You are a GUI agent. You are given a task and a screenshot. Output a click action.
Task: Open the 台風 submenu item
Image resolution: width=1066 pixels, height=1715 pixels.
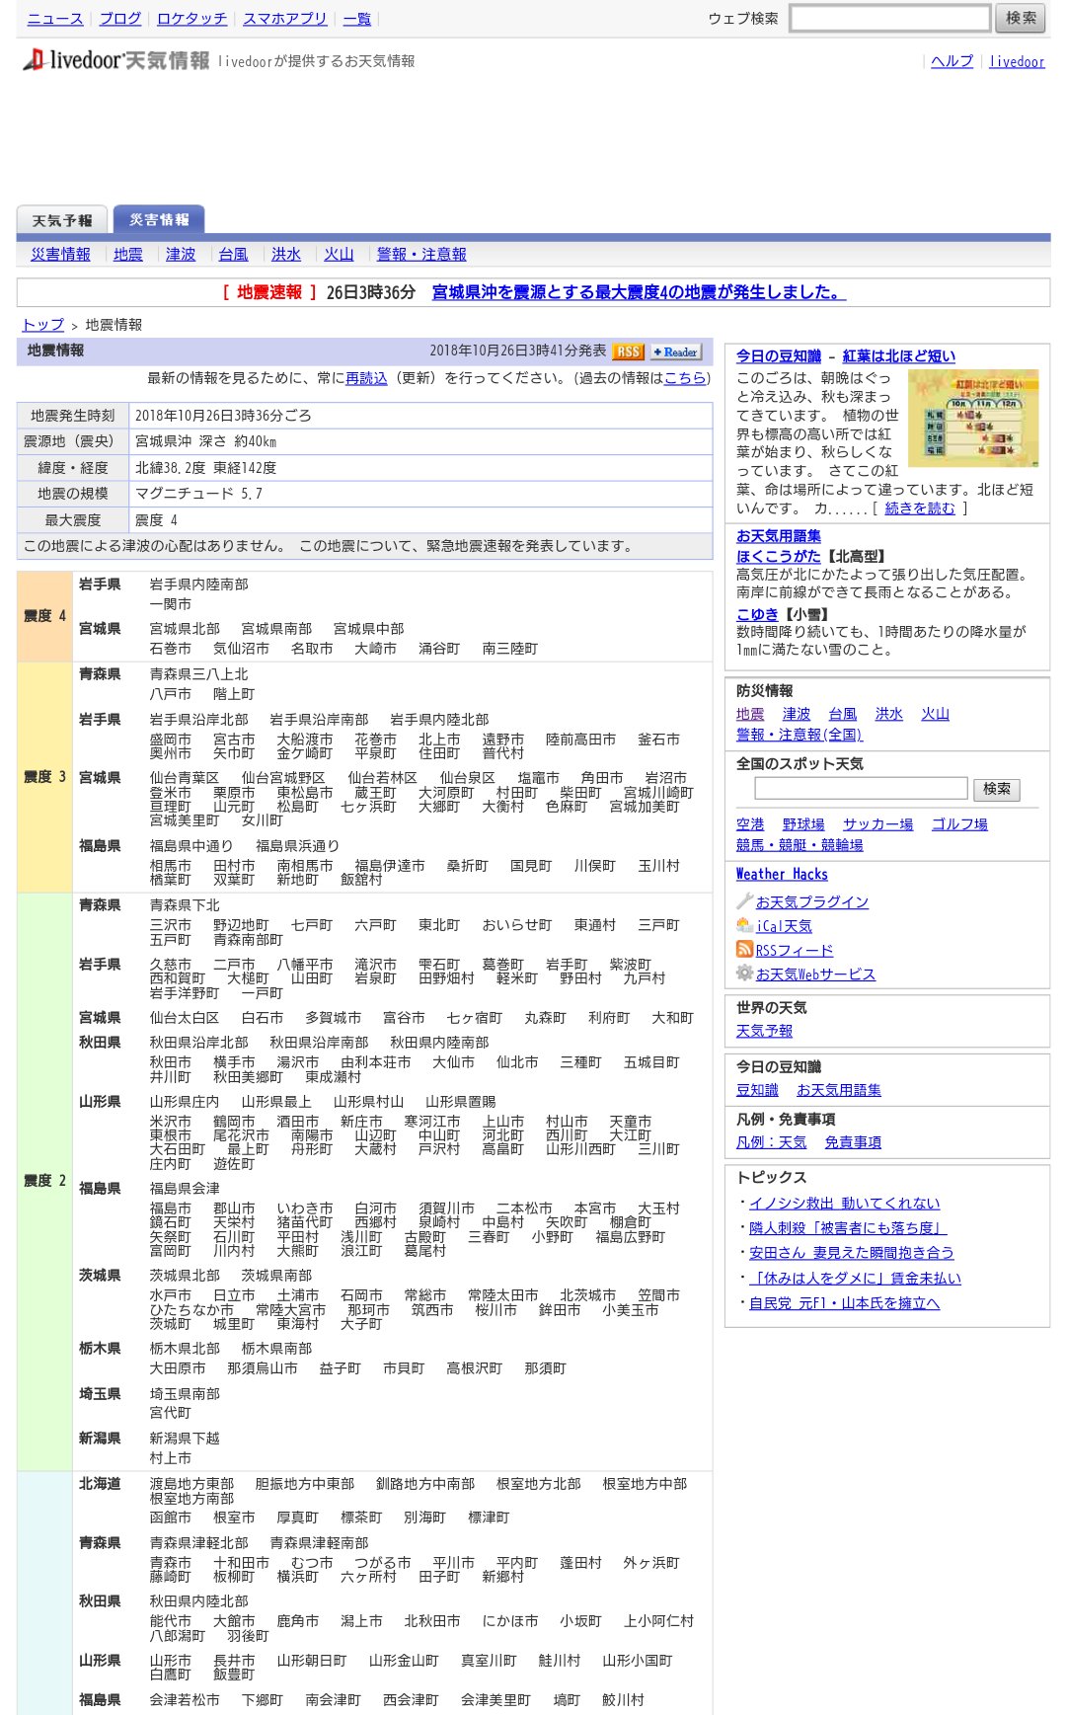pos(234,254)
